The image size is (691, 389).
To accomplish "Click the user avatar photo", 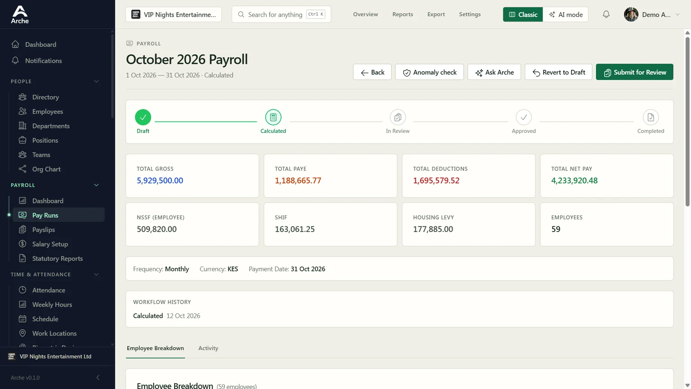I will [631, 14].
